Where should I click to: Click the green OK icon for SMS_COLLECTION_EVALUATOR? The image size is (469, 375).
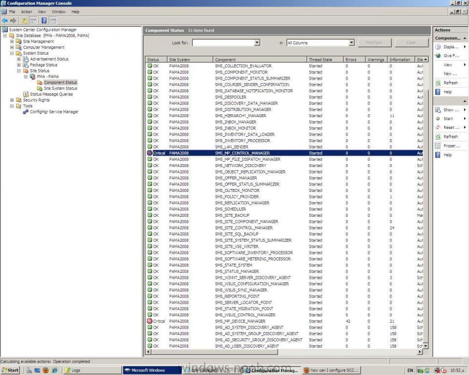tap(150, 66)
